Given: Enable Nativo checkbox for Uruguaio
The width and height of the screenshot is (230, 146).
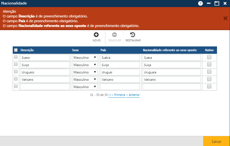Looking at the screenshot, I should (209, 72).
